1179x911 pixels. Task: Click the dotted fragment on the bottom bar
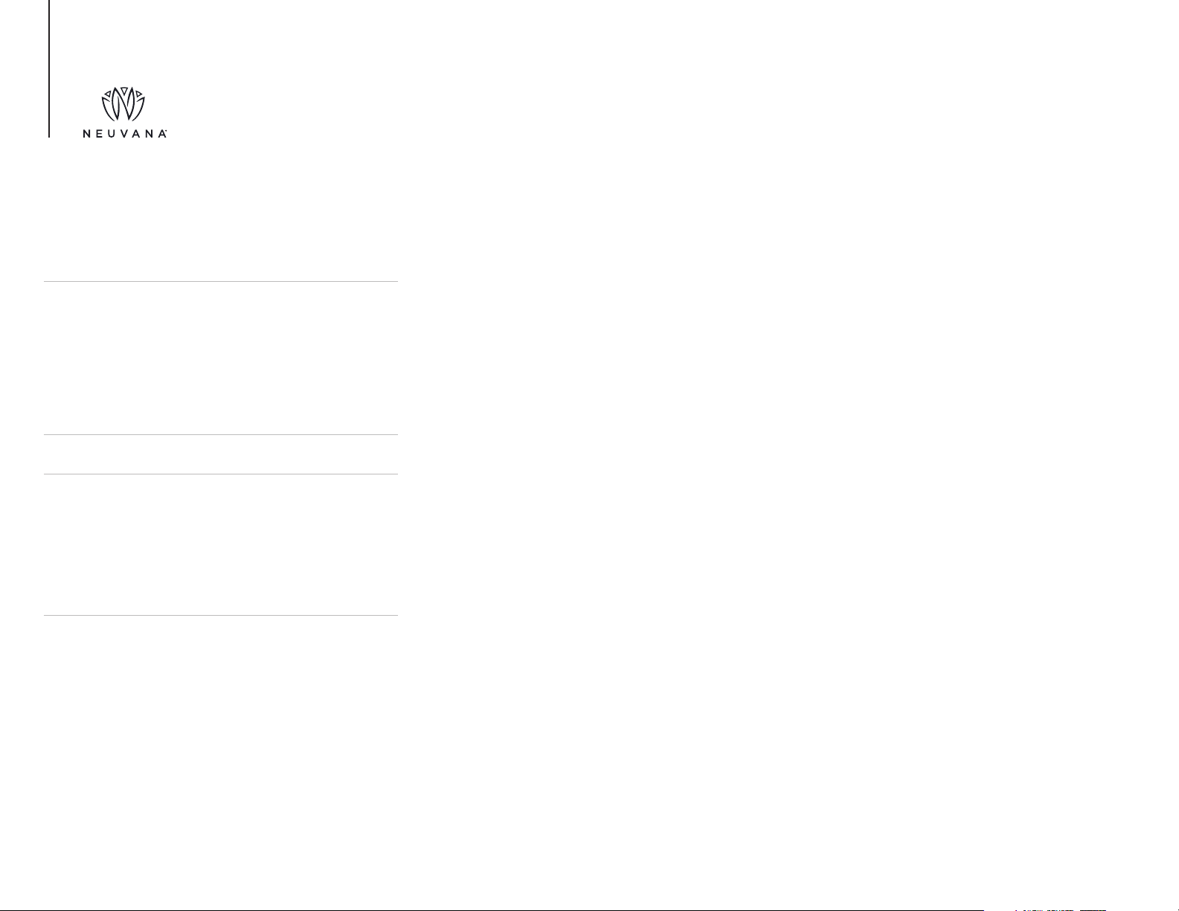pyautogui.click(x=1060, y=910)
